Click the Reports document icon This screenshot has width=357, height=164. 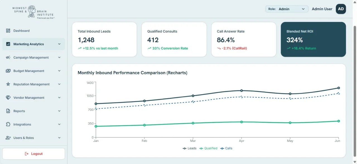[x=8, y=111]
